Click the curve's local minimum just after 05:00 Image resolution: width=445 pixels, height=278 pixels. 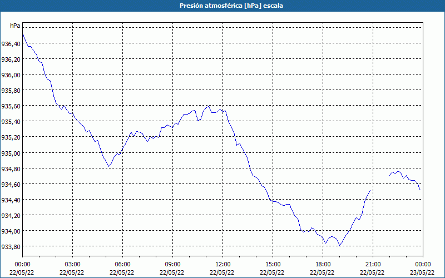click(108, 166)
